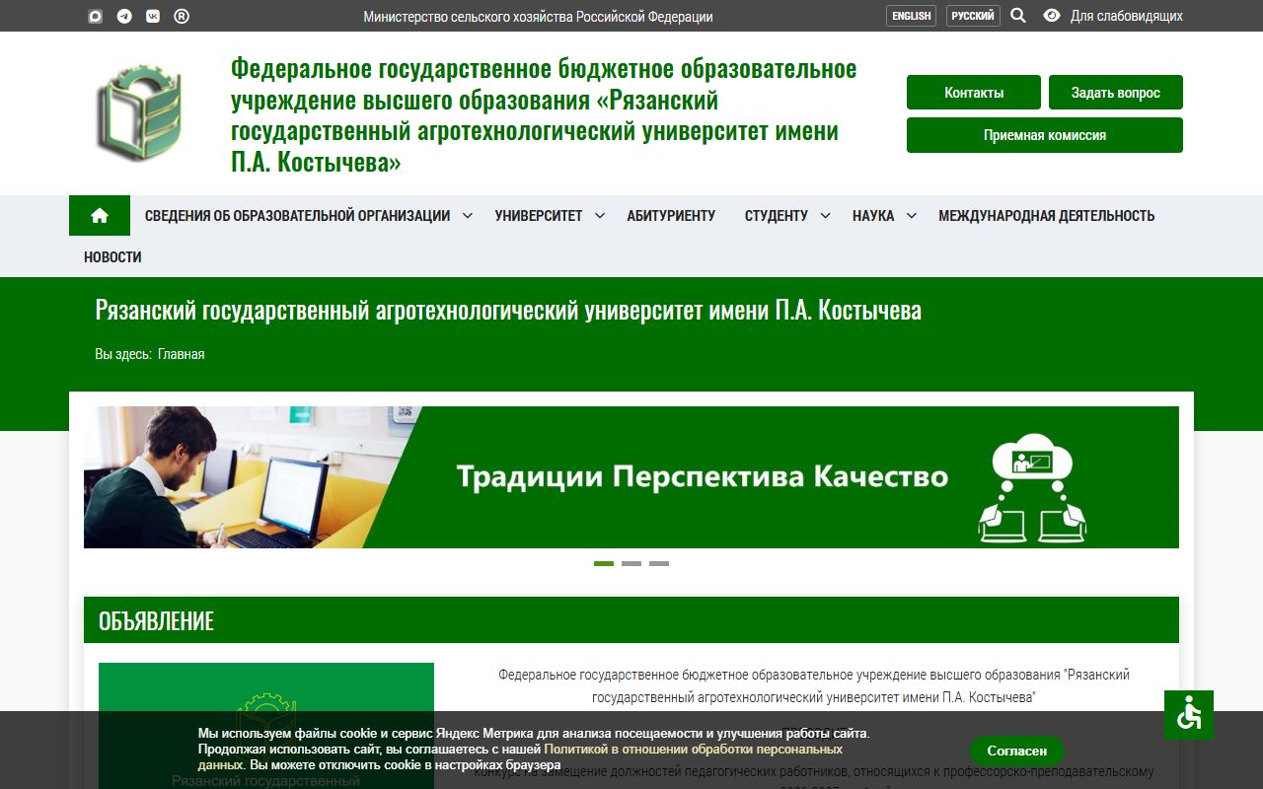Click the Контакты button
The width and height of the screenshot is (1263, 789).
click(974, 93)
